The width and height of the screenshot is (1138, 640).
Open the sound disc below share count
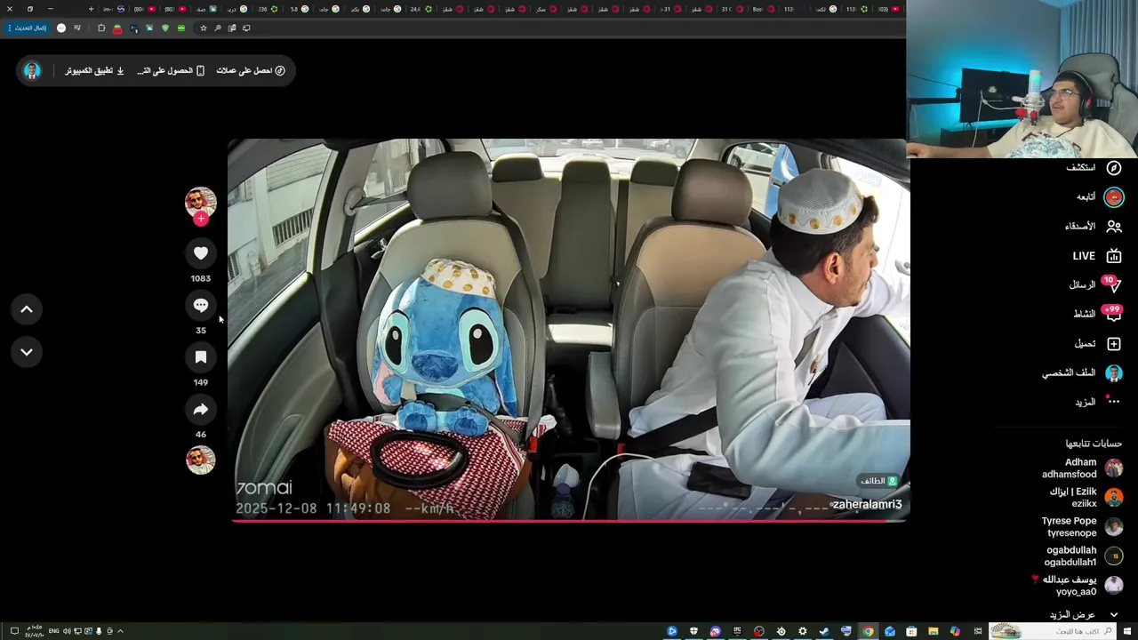point(201,460)
